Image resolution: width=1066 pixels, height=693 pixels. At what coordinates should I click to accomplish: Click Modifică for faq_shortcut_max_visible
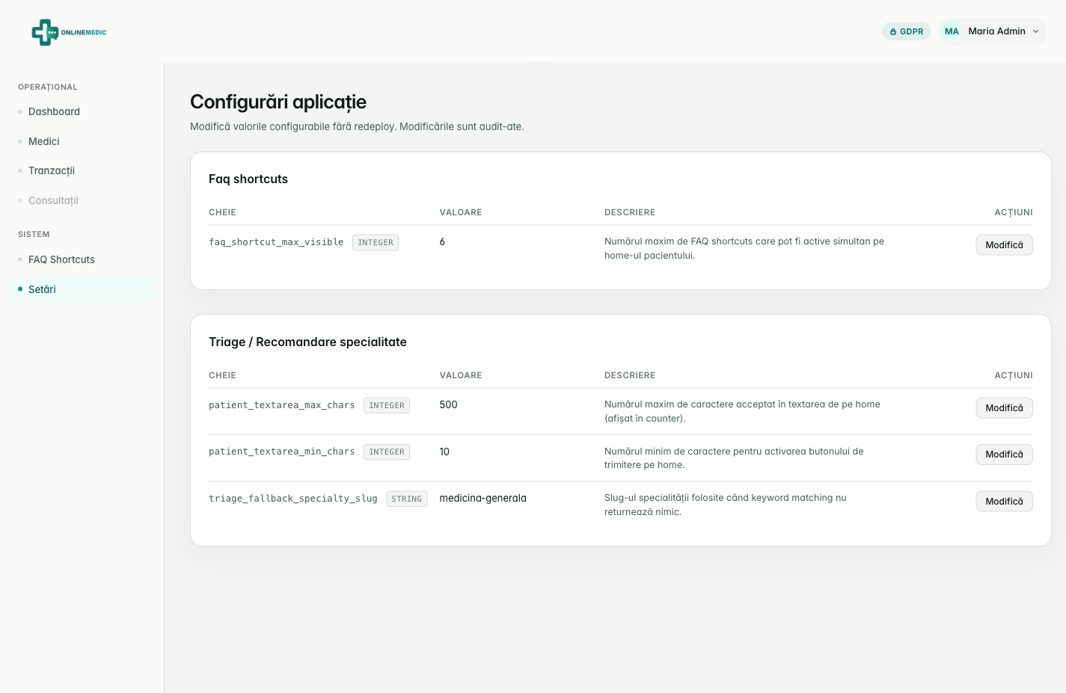(1004, 245)
